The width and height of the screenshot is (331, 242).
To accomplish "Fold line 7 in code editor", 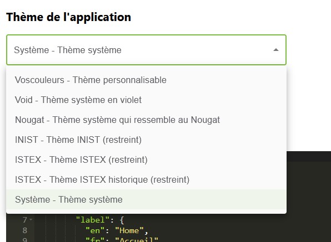I will pyautogui.click(x=31, y=220).
